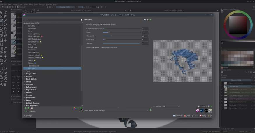
Task: Click the G'MIC dialog app icon in title bar
Action: tap(24, 15)
